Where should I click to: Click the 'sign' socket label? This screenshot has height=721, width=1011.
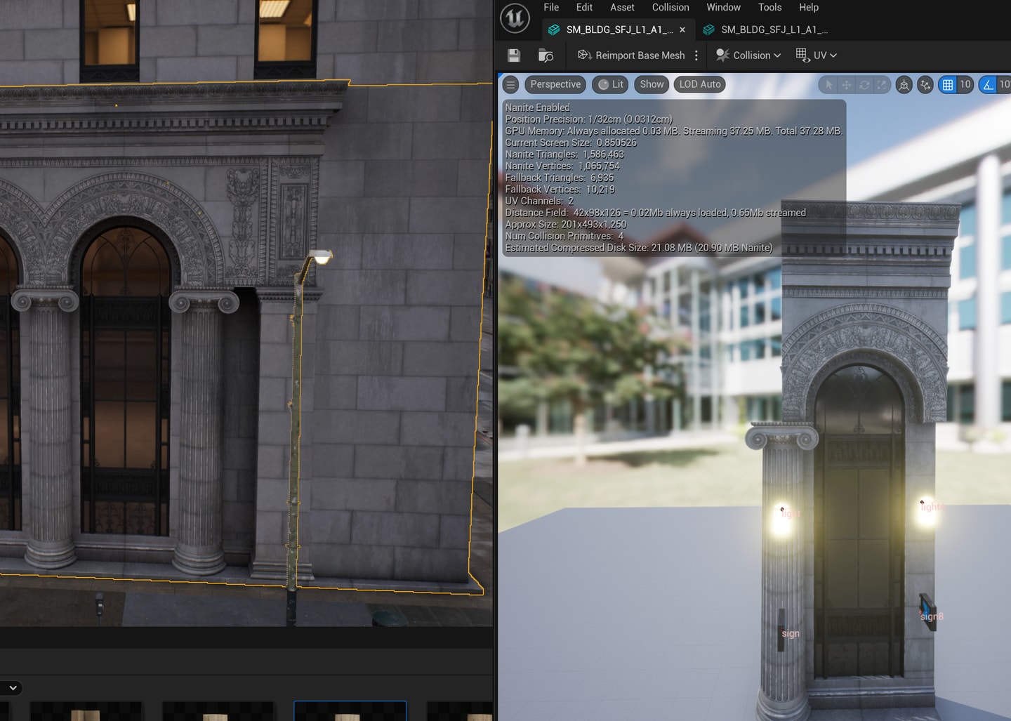(791, 633)
